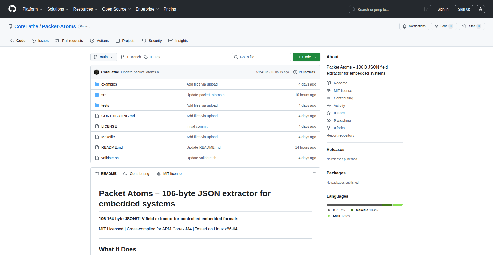Viewport: 493px width, 255px height.
Task: Click the commit history clock icon
Action: click(295, 72)
